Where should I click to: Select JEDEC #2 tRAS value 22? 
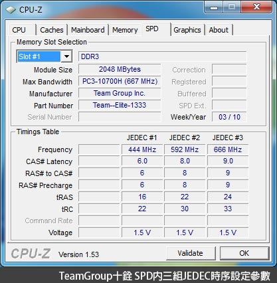click(185, 197)
